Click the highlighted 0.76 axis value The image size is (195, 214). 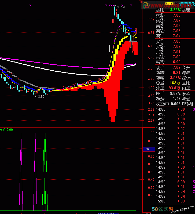(149, 149)
